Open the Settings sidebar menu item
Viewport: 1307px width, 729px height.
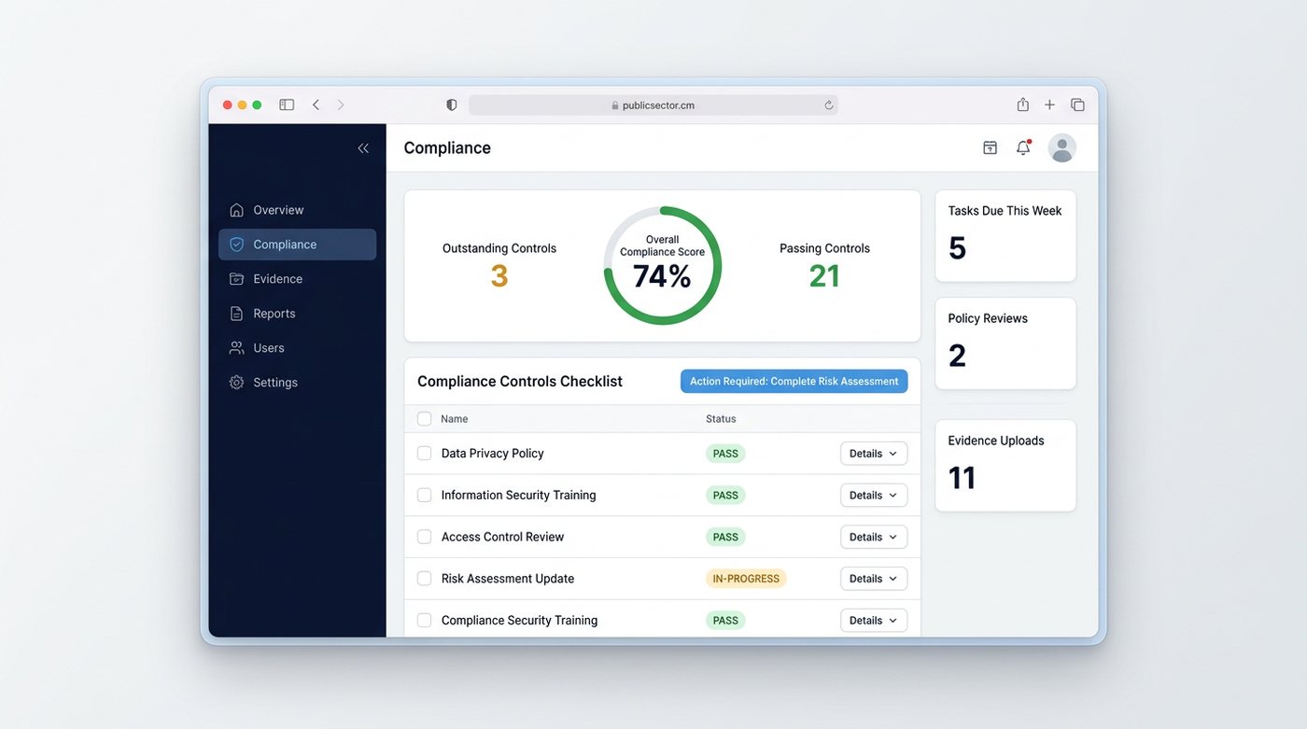298,383
